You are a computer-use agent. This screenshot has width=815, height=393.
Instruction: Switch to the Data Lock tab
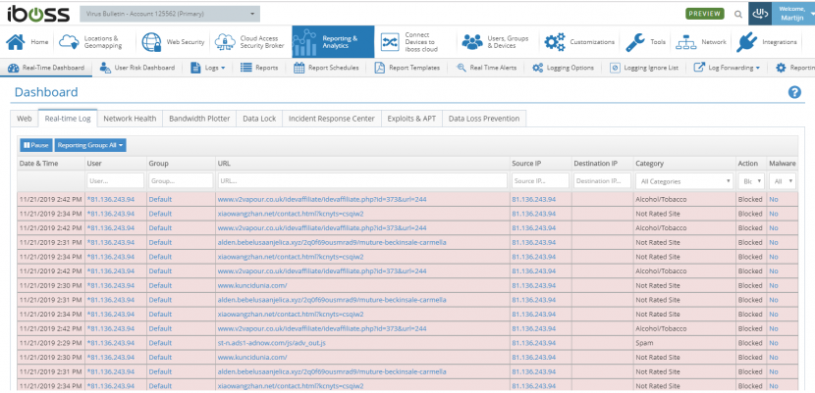pyautogui.click(x=259, y=119)
